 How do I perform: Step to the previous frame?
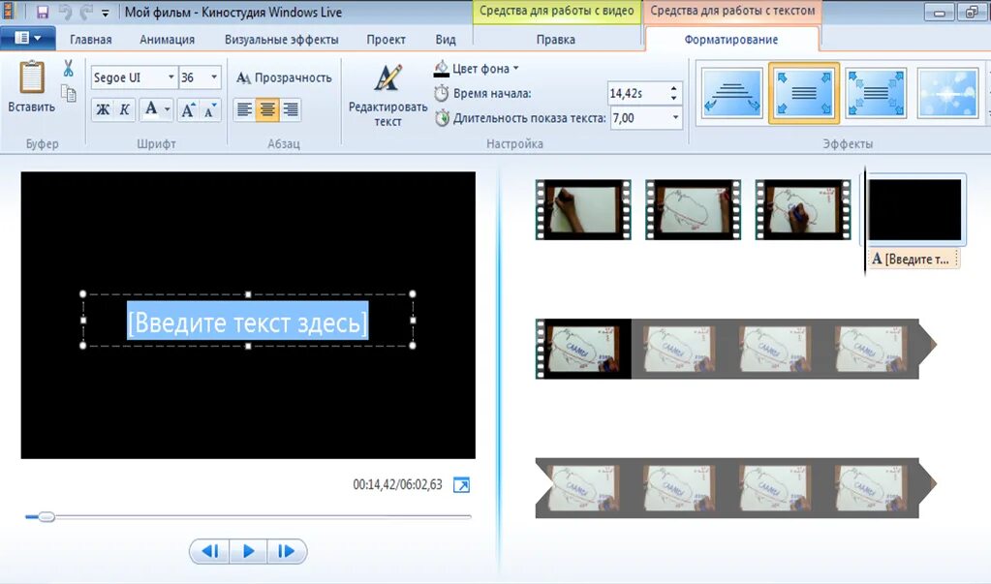click(210, 551)
